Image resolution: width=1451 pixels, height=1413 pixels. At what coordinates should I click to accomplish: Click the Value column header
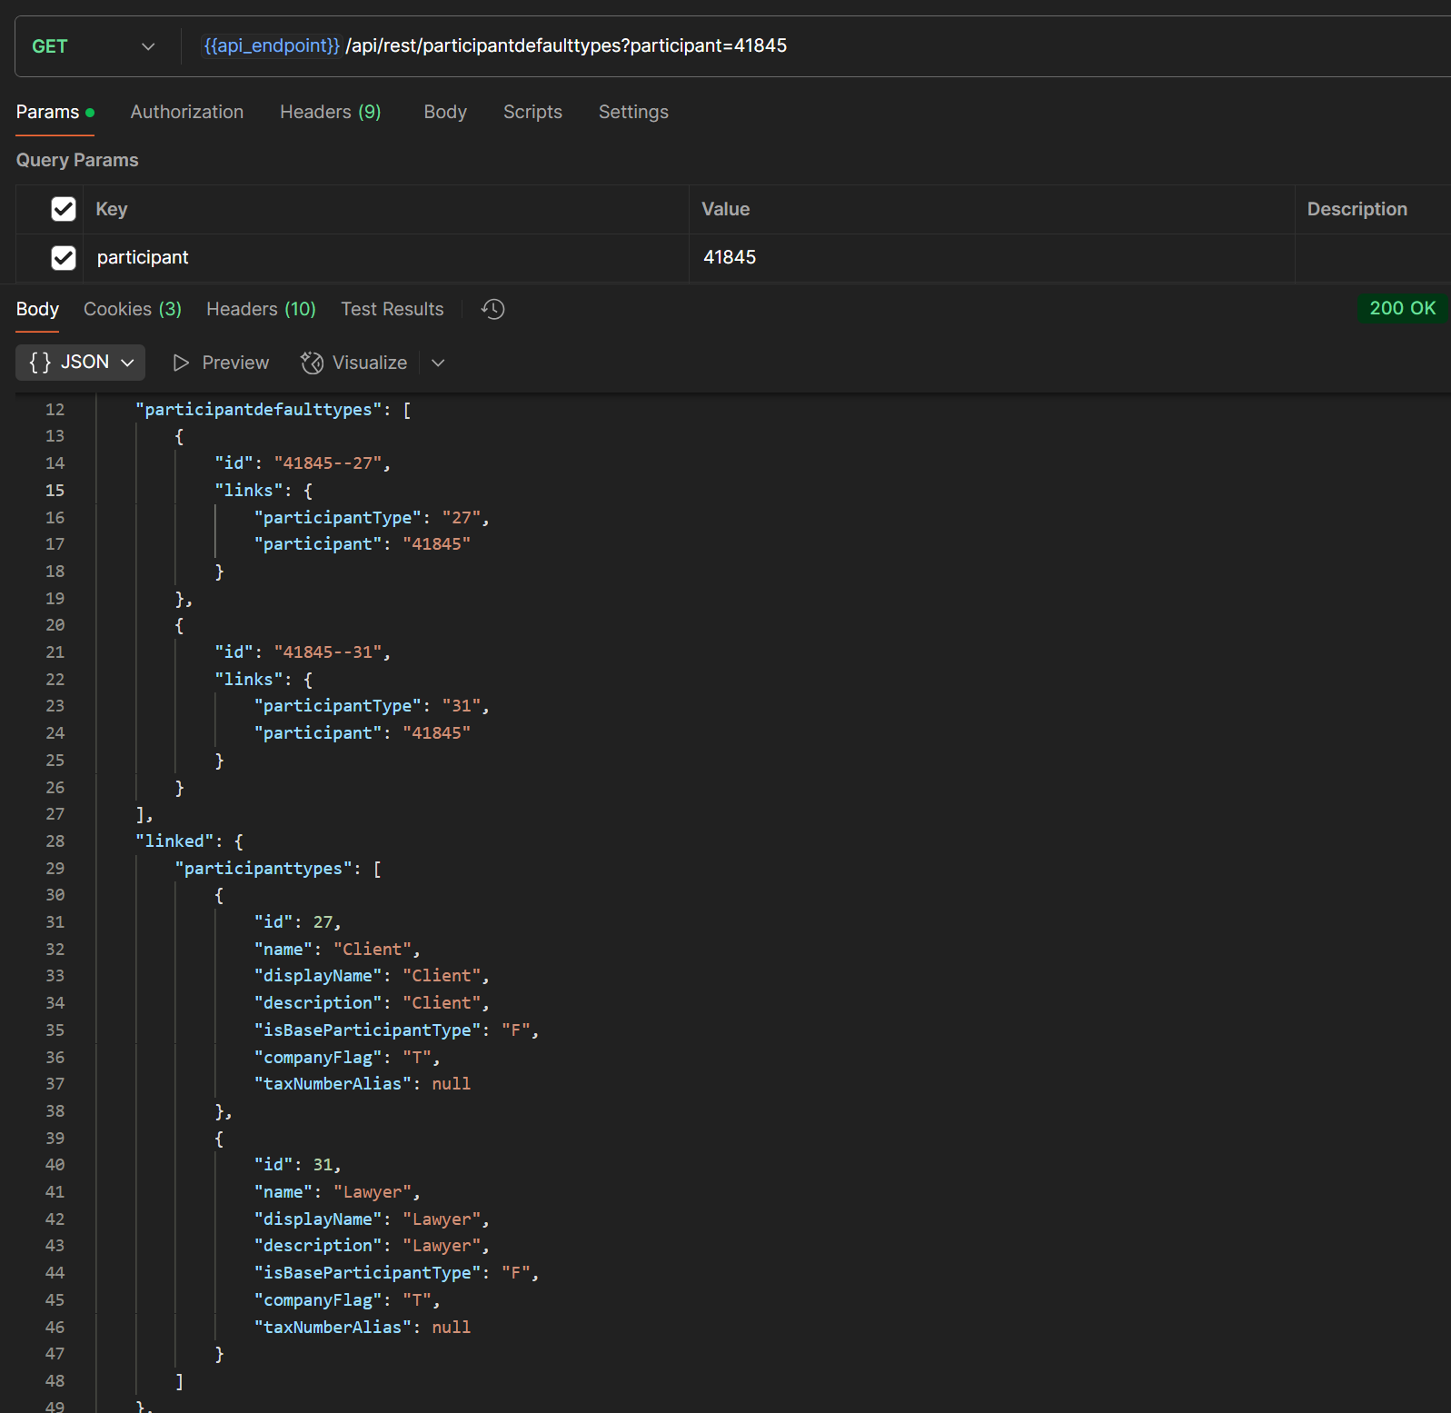[725, 209]
